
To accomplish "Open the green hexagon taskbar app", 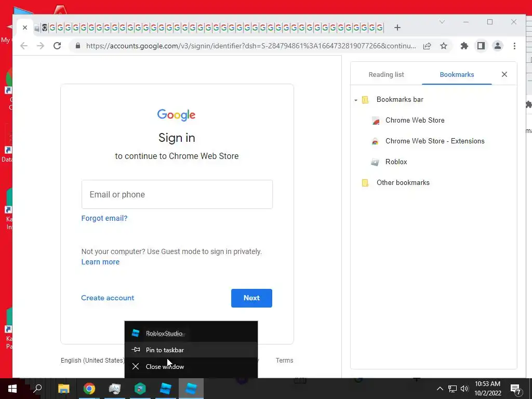I will (x=140, y=389).
